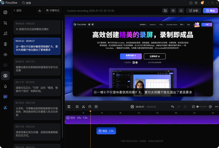Select subtitle entry 00:08.27 - 00:11.57
219x148 pixels.
(x=37, y=67)
